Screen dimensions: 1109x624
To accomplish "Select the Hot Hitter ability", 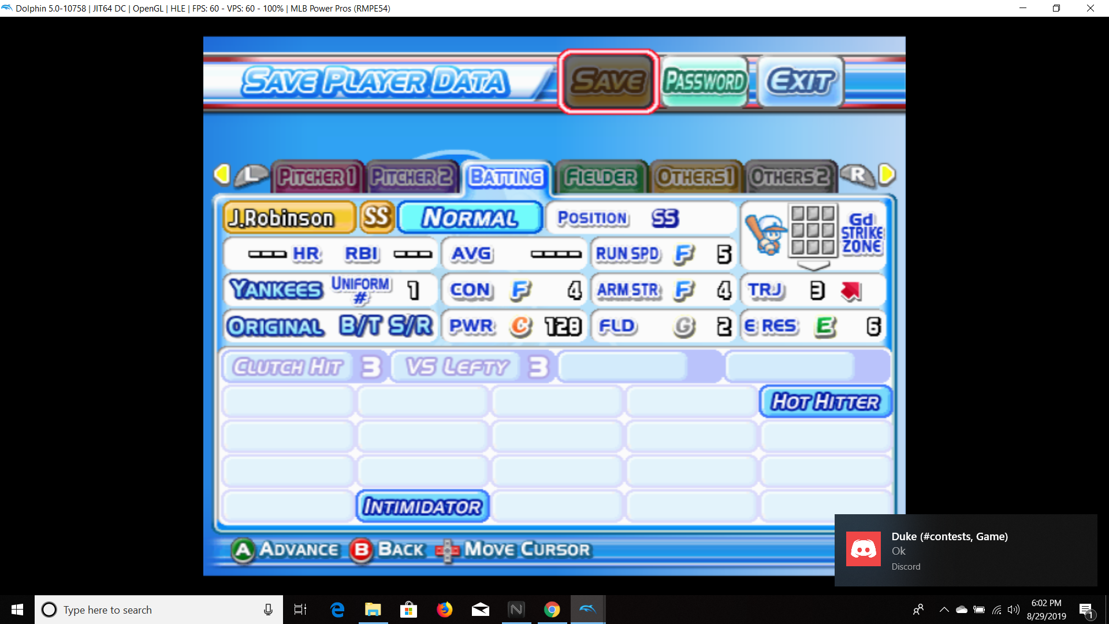I will 825,402.
